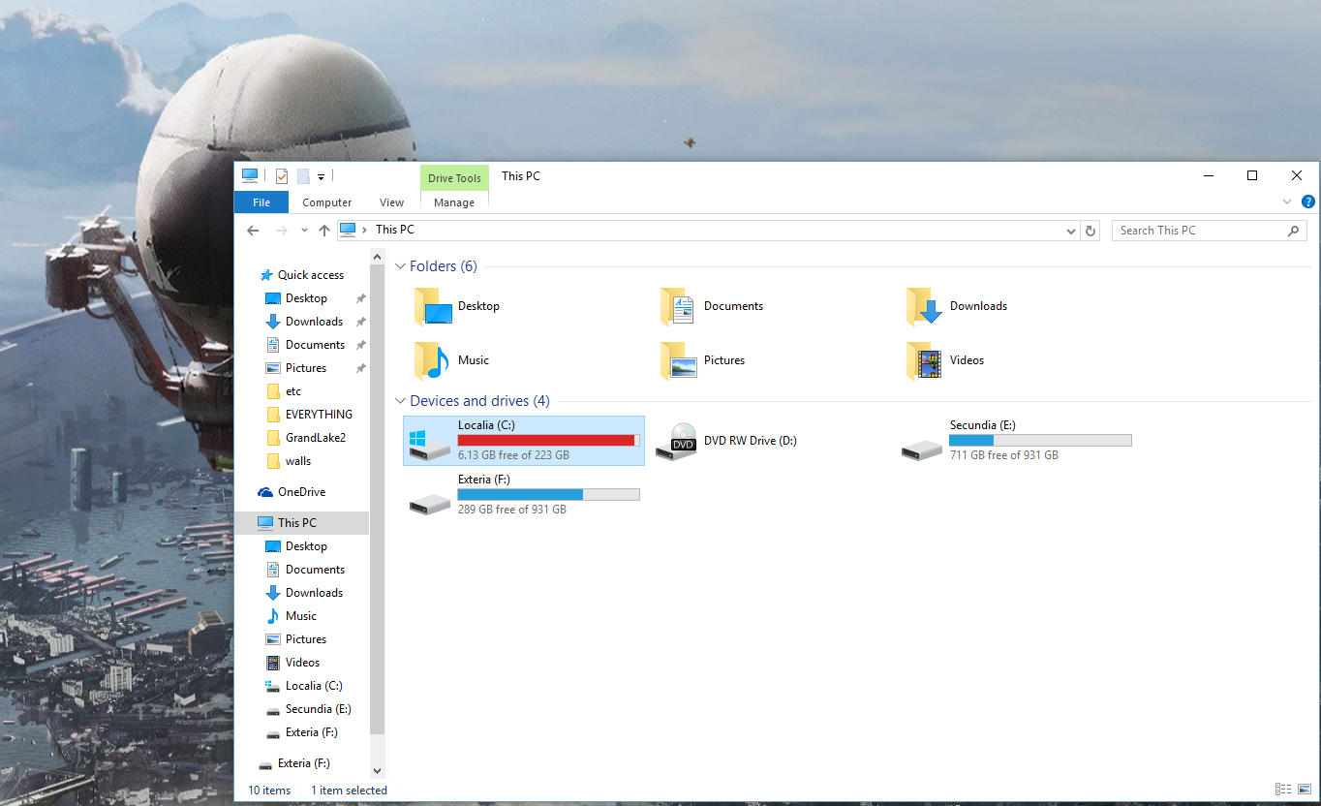The height and width of the screenshot is (806, 1321).
Task: Switch to the View ribbon tab
Action: [x=391, y=202]
